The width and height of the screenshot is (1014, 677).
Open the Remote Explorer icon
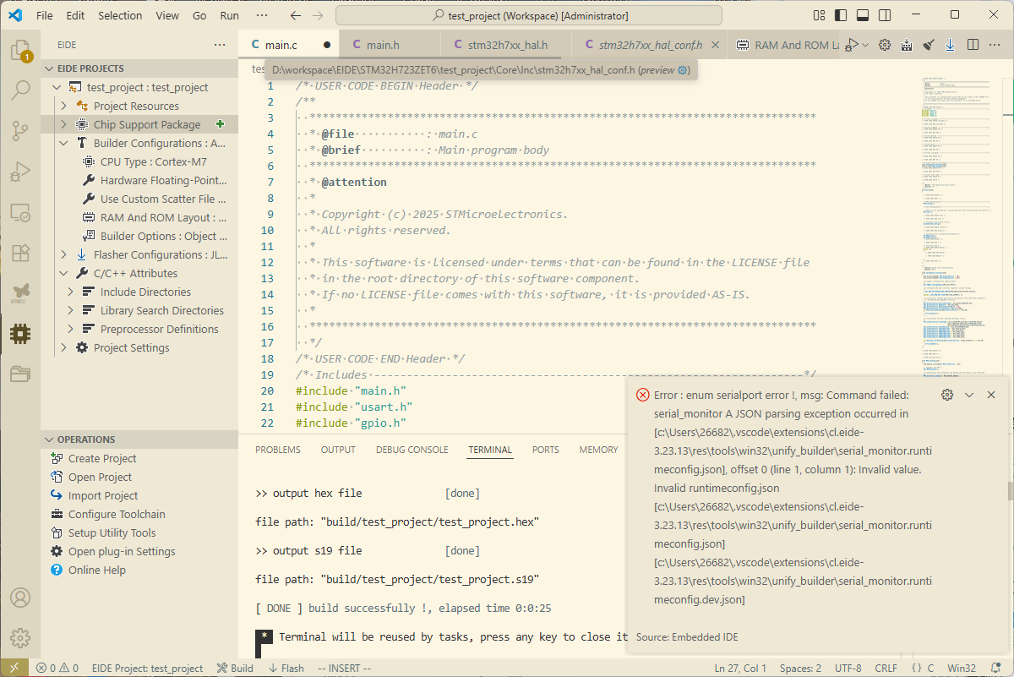(20, 212)
